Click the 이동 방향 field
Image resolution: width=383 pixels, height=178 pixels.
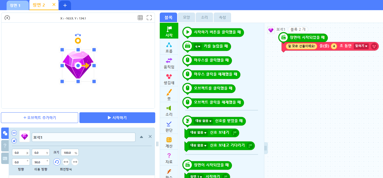[x=40, y=162]
